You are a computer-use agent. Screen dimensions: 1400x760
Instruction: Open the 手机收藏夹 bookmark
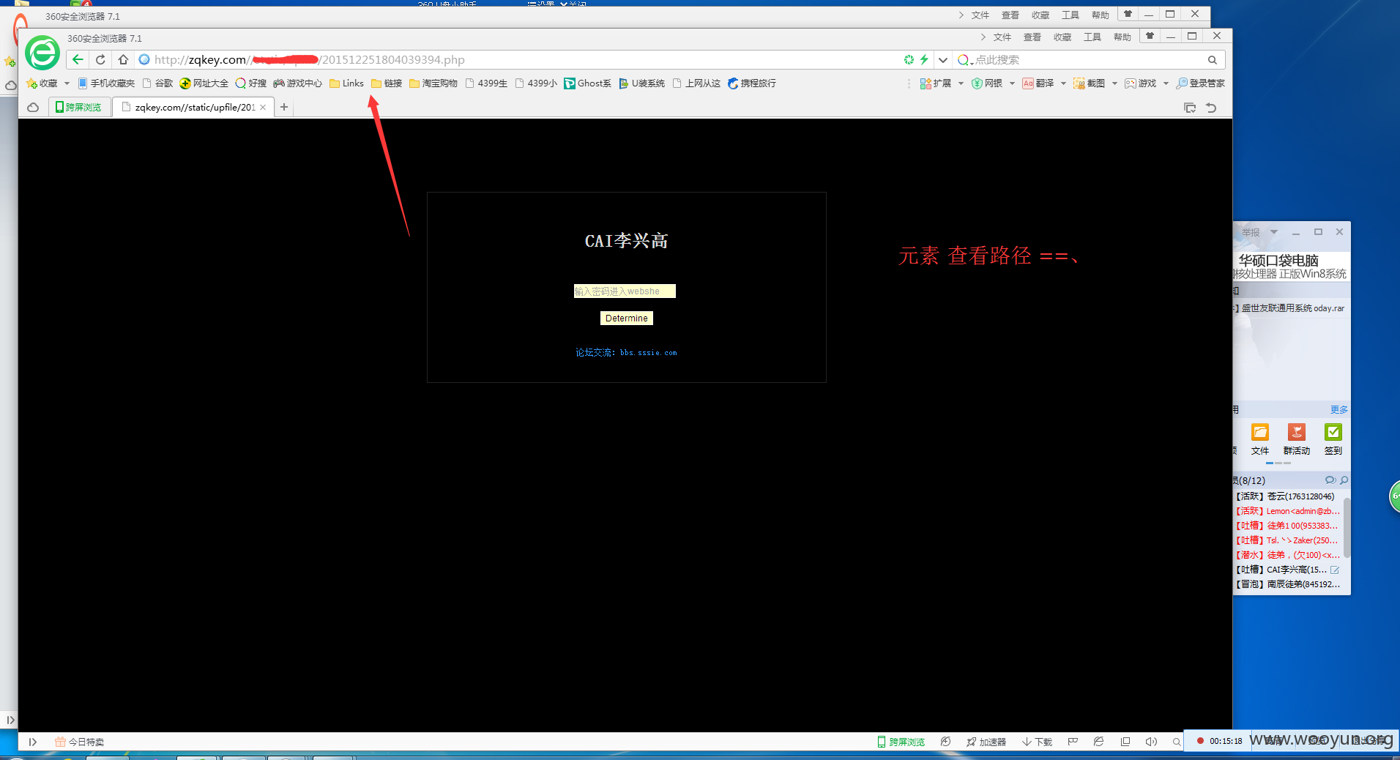pyautogui.click(x=107, y=83)
